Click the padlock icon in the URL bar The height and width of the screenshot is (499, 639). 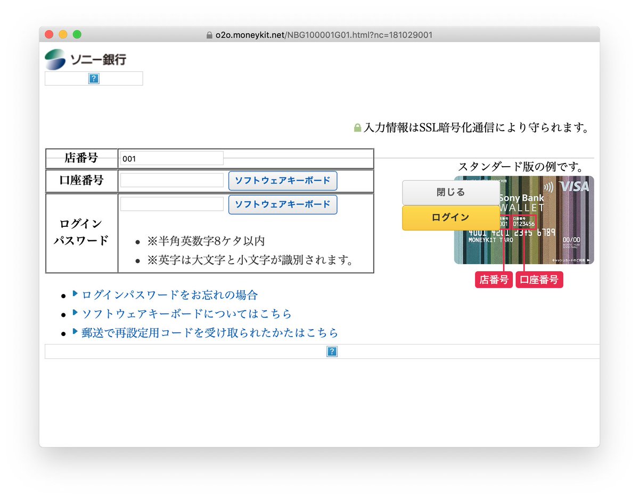209,35
